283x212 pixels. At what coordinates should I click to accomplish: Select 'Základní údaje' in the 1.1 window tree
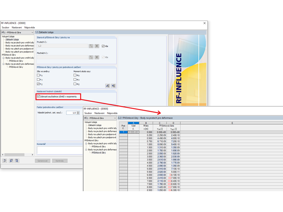pos(12,39)
